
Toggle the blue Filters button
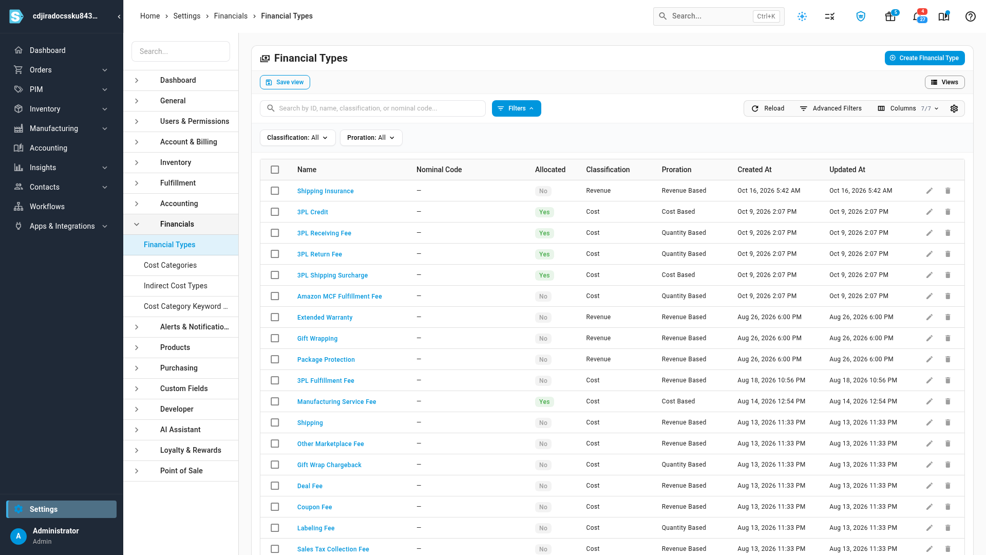tap(516, 108)
